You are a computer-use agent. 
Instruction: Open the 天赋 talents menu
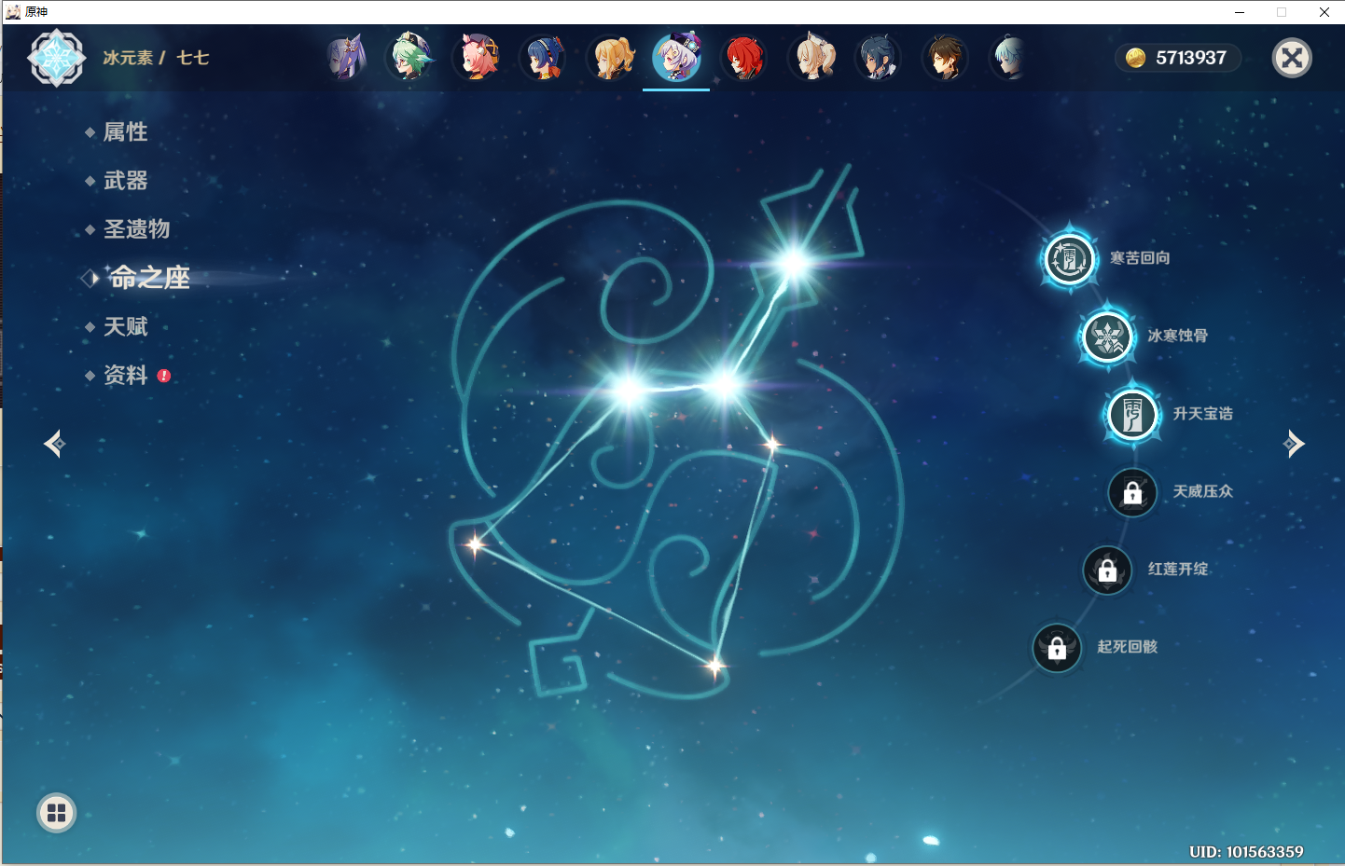pyautogui.click(x=126, y=327)
